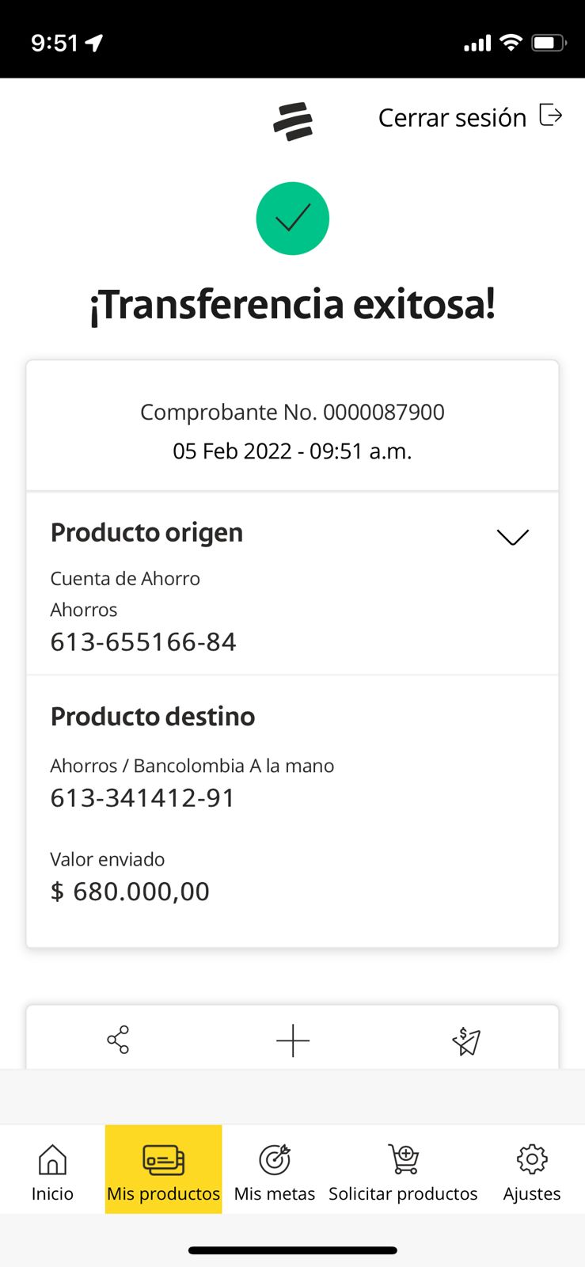
Task: Tap the destination account 613-341412-91
Action: point(142,797)
